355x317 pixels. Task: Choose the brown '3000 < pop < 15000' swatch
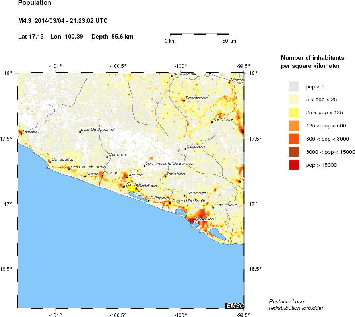point(293,152)
